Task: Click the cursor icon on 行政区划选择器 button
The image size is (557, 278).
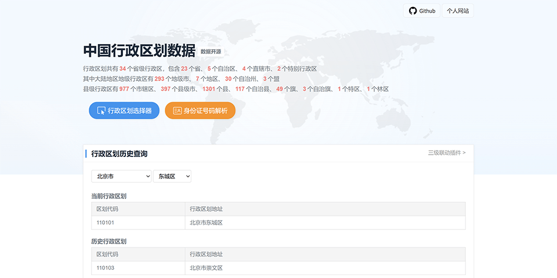Action: coord(101,111)
